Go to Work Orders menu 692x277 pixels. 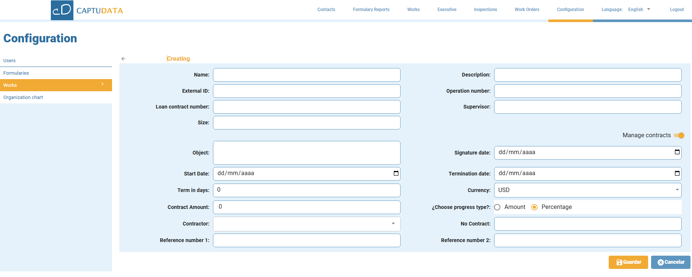(527, 10)
